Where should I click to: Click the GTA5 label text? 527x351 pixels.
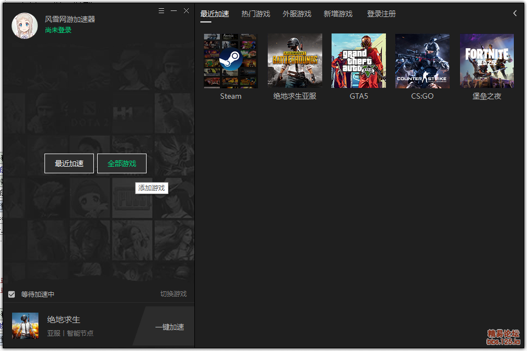[358, 96]
